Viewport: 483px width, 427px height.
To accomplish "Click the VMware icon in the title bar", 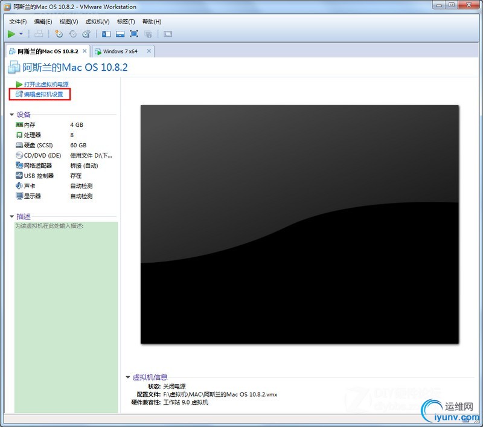I will (7, 7).
